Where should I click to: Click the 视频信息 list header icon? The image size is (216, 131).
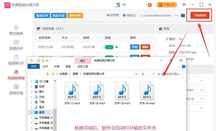[x=38, y=29]
